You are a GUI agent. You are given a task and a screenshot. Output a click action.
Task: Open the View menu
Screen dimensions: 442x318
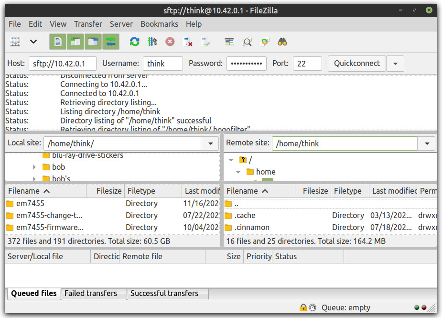[58, 24]
